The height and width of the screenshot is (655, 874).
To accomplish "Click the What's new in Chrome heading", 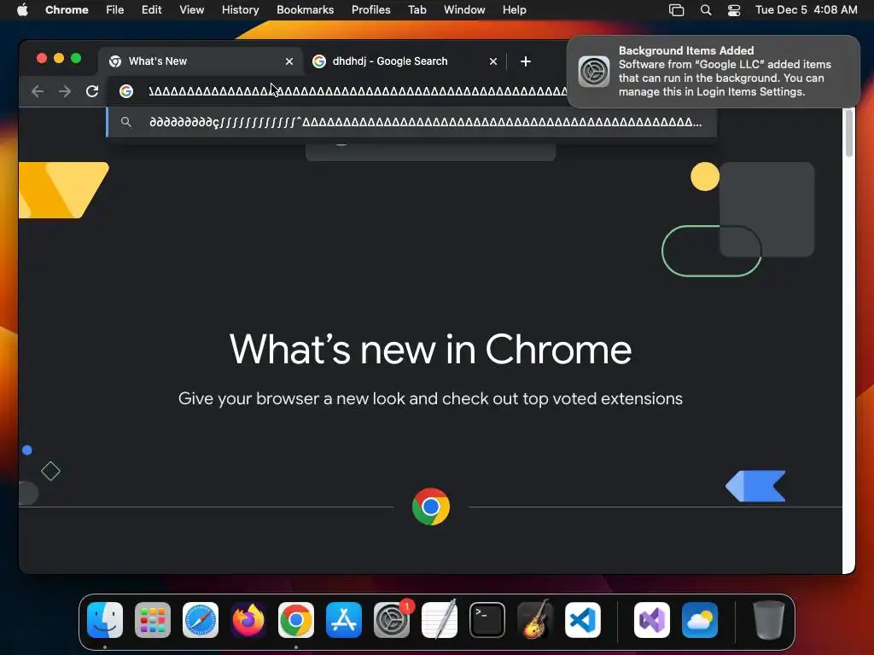I will [430, 350].
